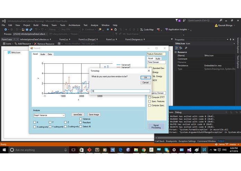Collapse the Resource category in Properties

pyautogui.click(x=176, y=52)
